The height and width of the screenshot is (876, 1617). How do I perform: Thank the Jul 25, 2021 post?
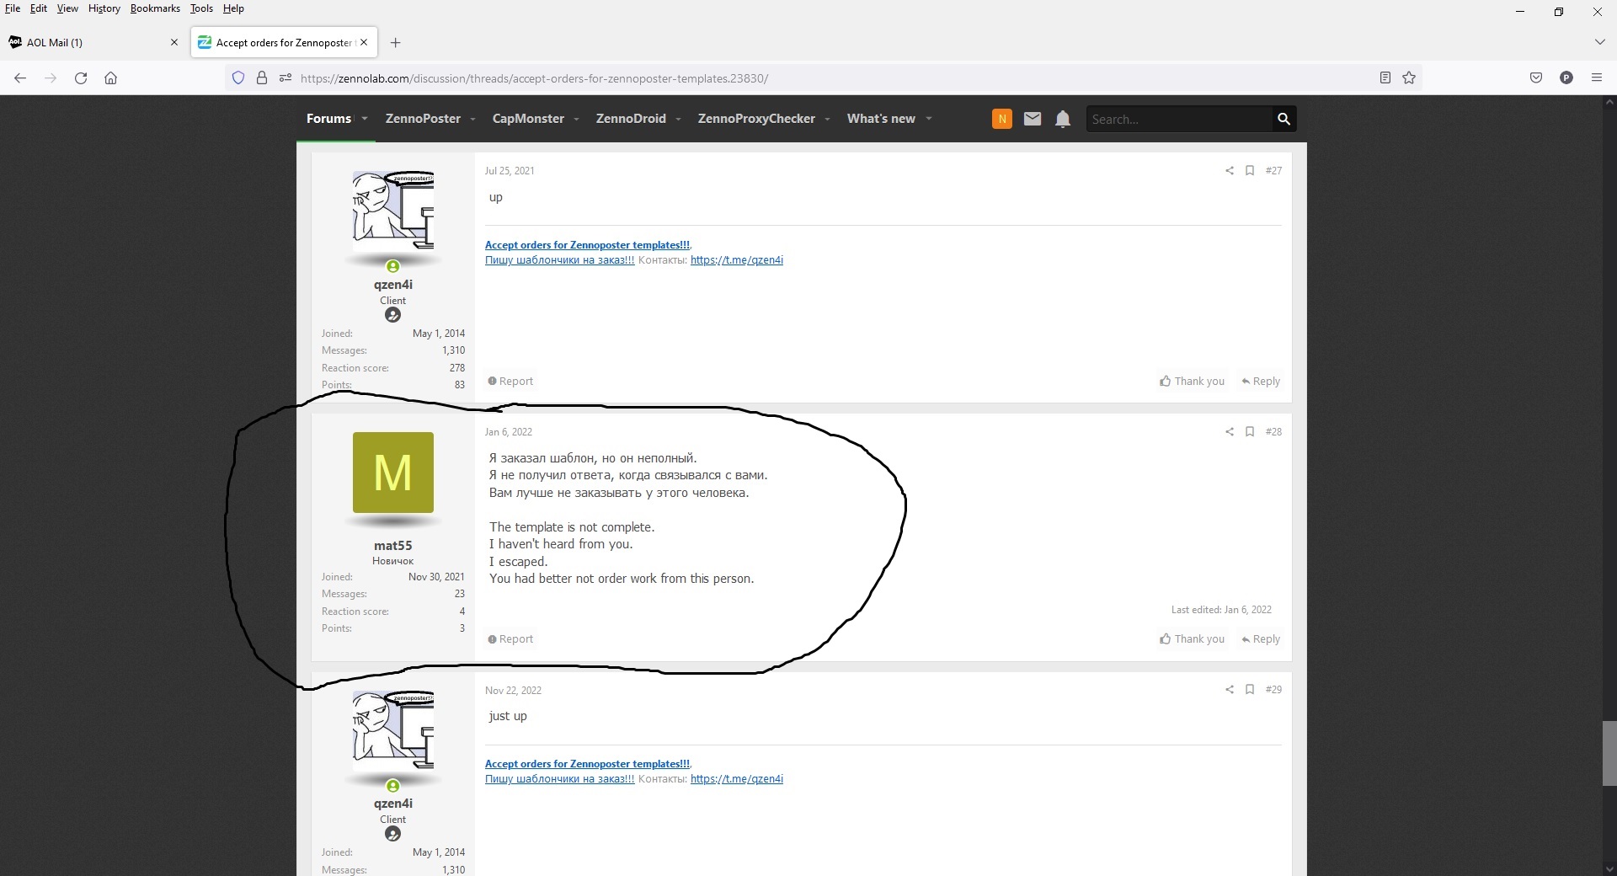click(1193, 382)
